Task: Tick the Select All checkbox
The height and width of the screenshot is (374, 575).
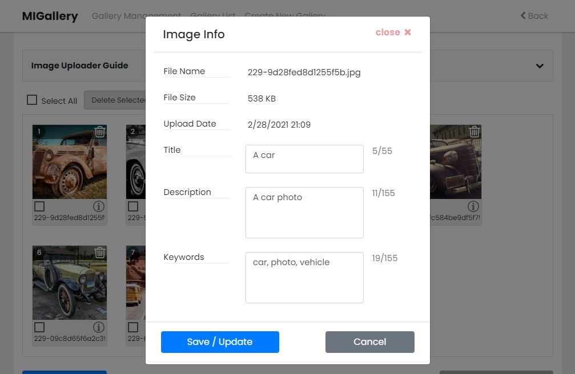Action: 32,100
